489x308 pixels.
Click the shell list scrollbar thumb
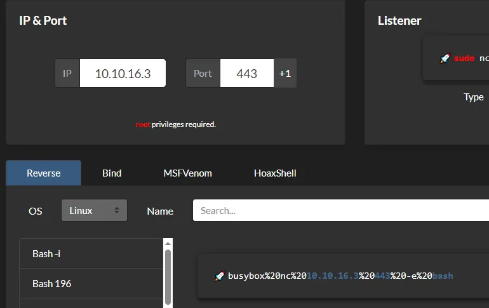168,276
